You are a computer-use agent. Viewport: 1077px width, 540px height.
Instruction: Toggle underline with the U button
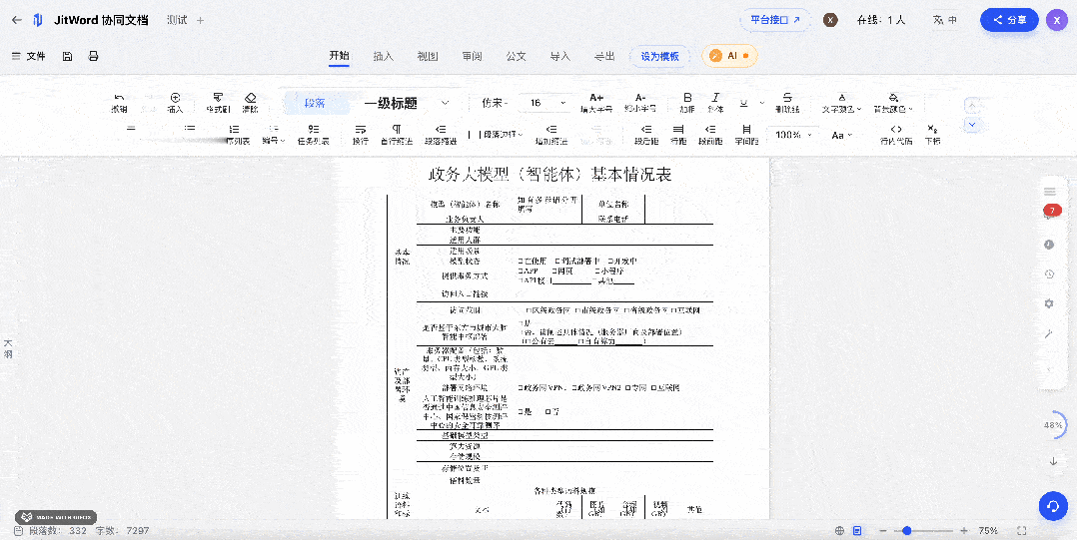point(744,102)
